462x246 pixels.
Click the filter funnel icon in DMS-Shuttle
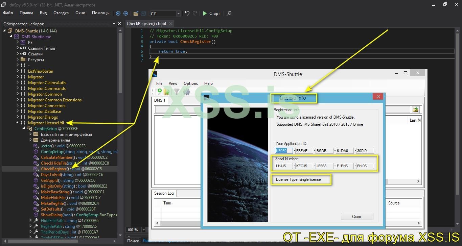coord(177,92)
